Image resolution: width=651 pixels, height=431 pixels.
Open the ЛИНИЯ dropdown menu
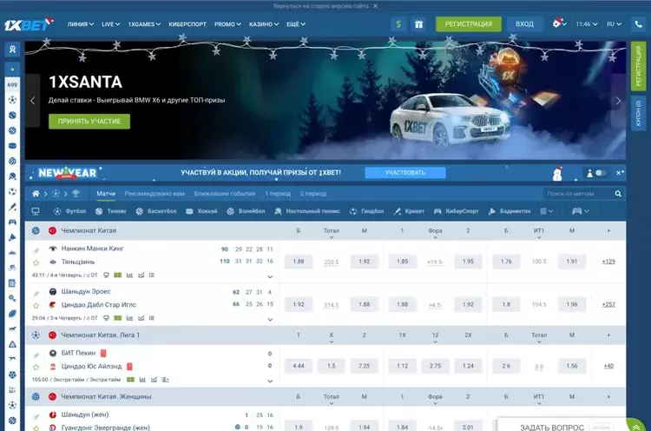81,24
